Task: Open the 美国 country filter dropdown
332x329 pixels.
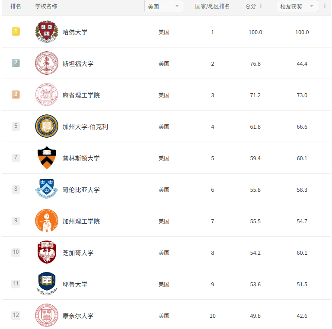Action: pos(164,6)
